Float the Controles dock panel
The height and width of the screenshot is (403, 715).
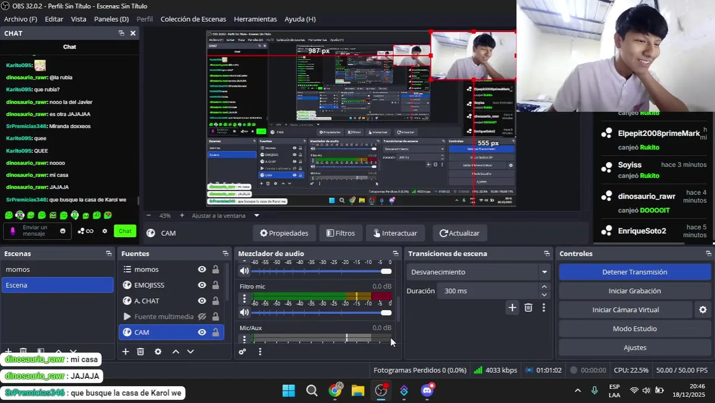tap(708, 254)
